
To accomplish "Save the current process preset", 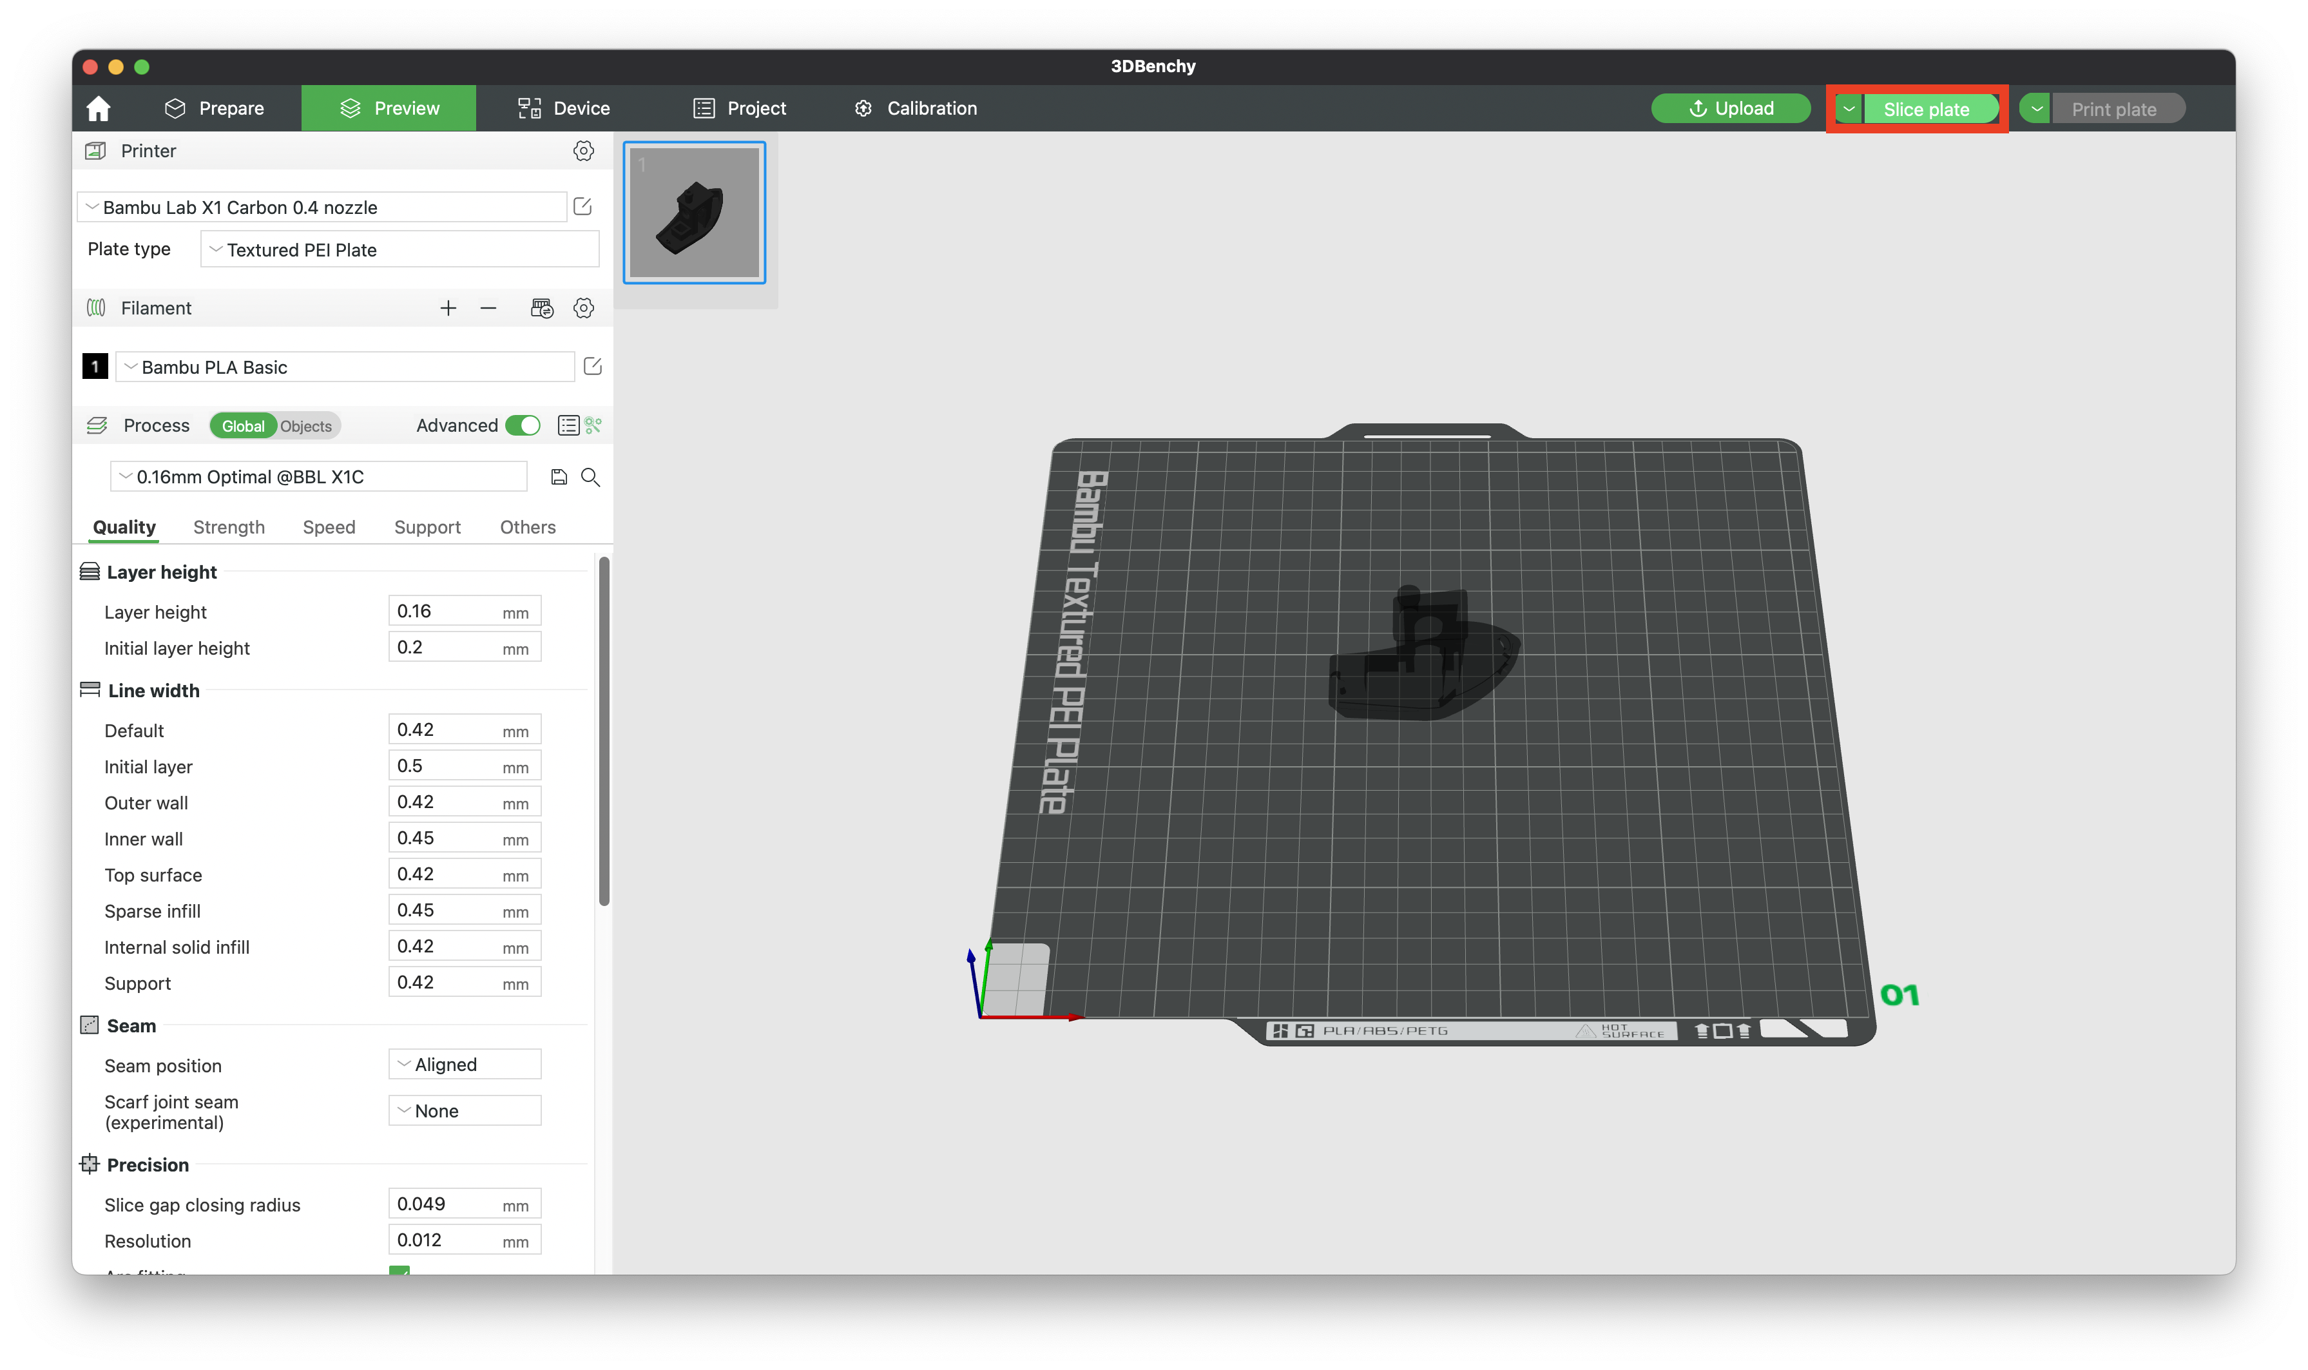I will click(x=559, y=476).
